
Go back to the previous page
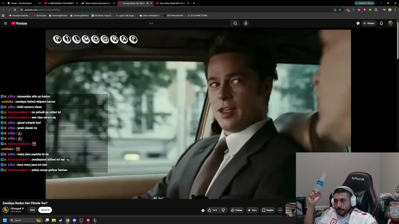(x=3, y=10)
